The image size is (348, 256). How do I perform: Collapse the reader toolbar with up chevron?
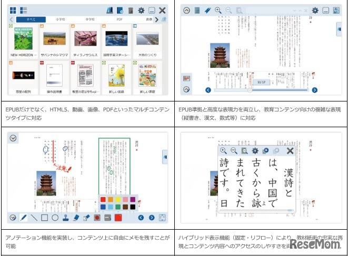click(x=187, y=10)
